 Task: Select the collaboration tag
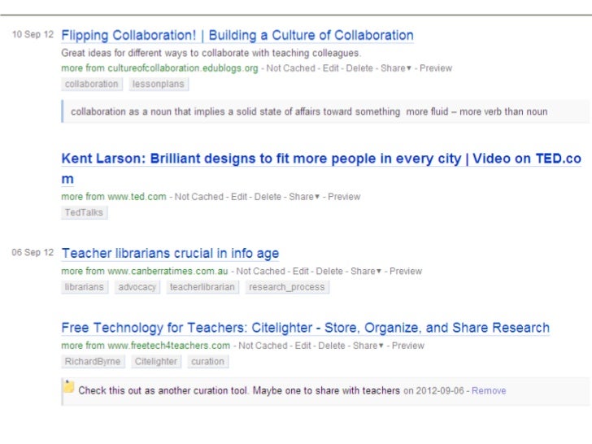pyautogui.click(x=92, y=84)
